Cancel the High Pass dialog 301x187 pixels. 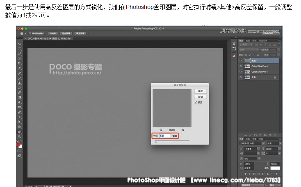tap(201, 97)
